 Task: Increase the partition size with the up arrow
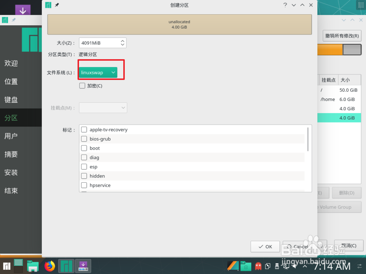(x=123, y=41)
